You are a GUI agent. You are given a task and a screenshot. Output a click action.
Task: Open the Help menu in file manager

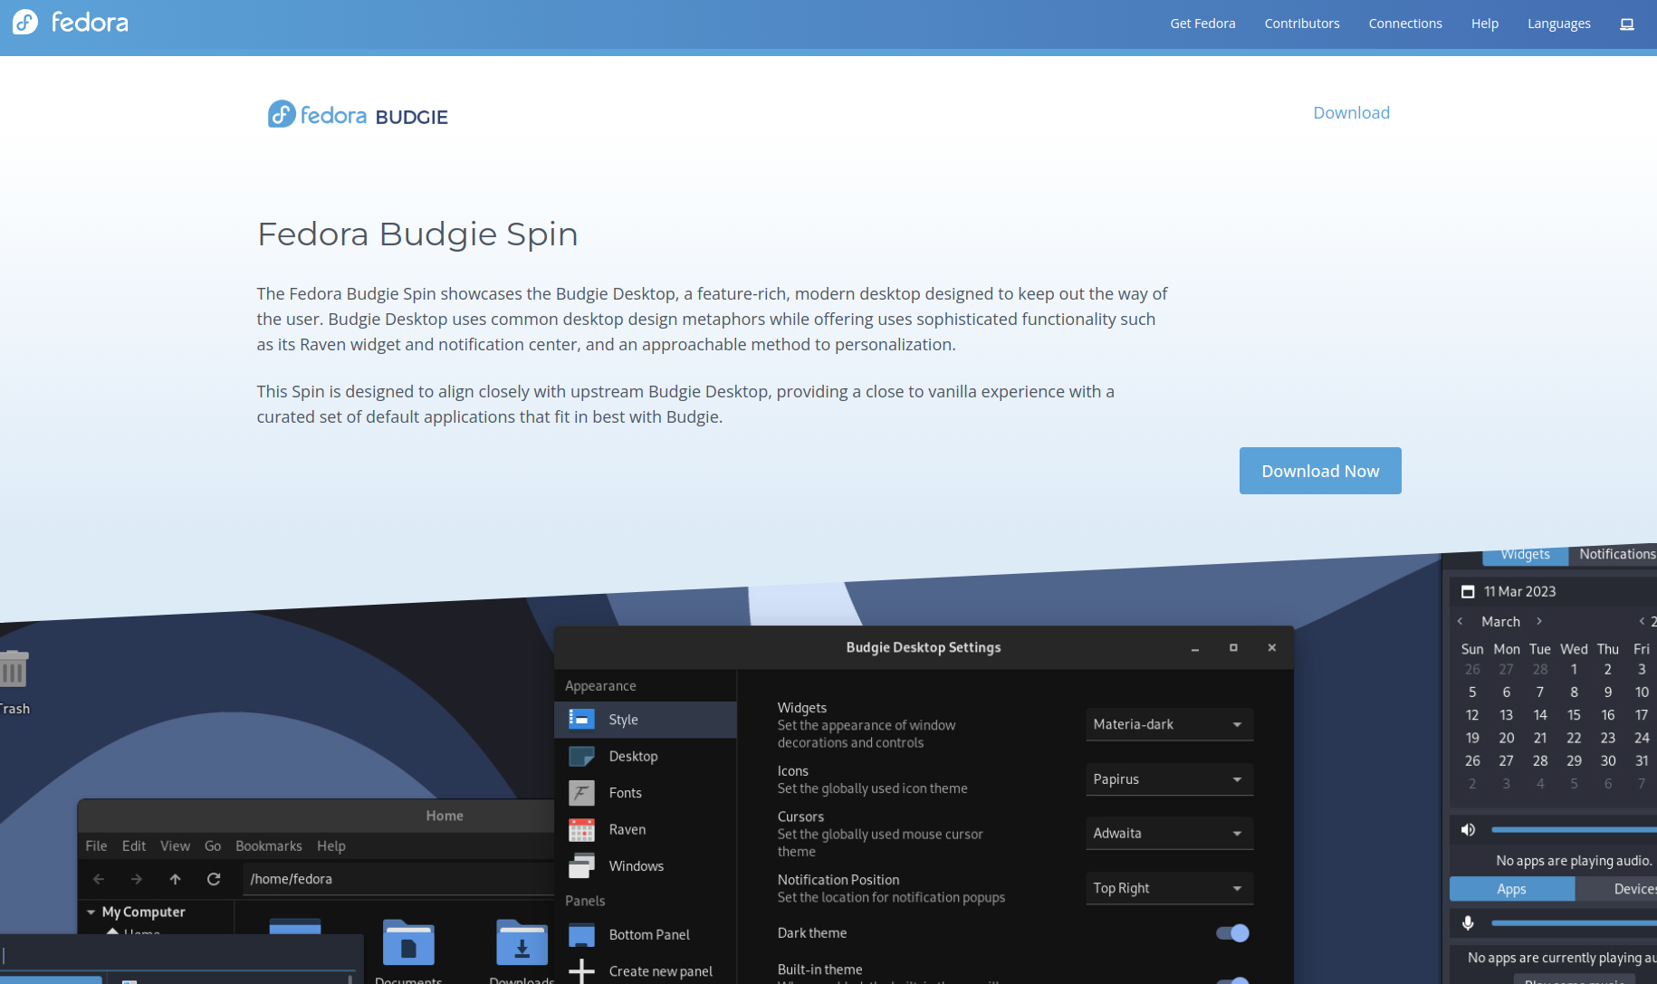tap(331, 845)
